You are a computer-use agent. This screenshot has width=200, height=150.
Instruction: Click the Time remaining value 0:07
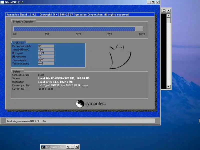tap(46, 63)
